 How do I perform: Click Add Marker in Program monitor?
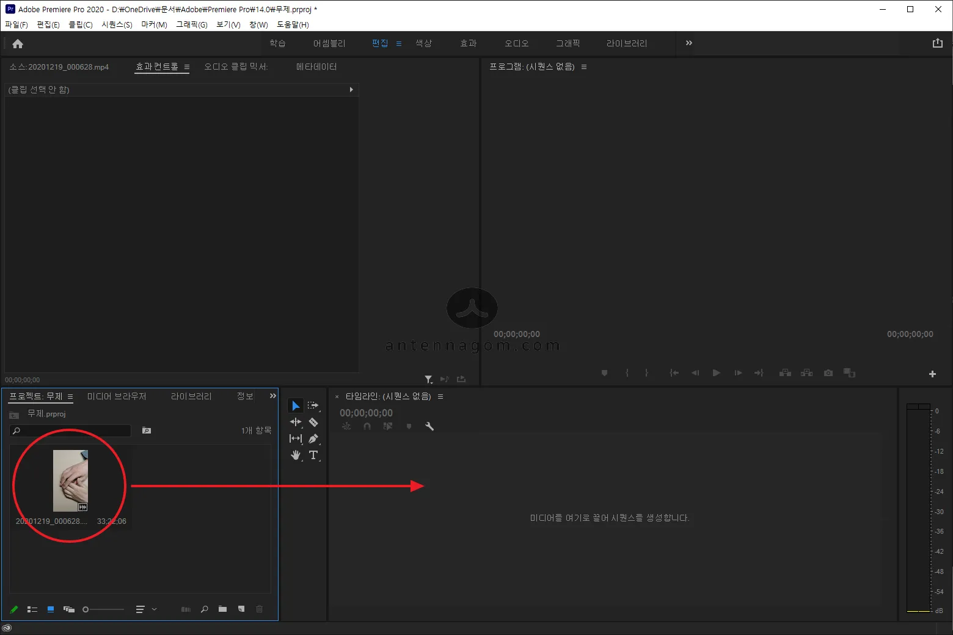(x=604, y=373)
